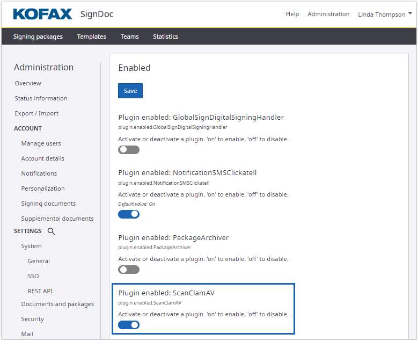The image size is (418, 341).
Task: Switch to the Templates tab
Action: click(91, 37)
